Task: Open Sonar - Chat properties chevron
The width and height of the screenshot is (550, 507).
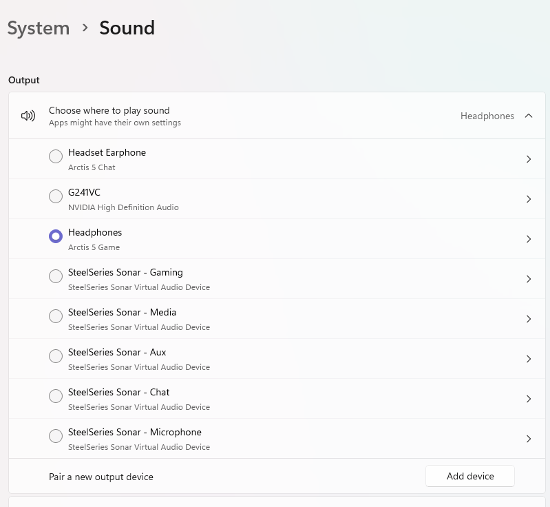Action: pos(529,399)
